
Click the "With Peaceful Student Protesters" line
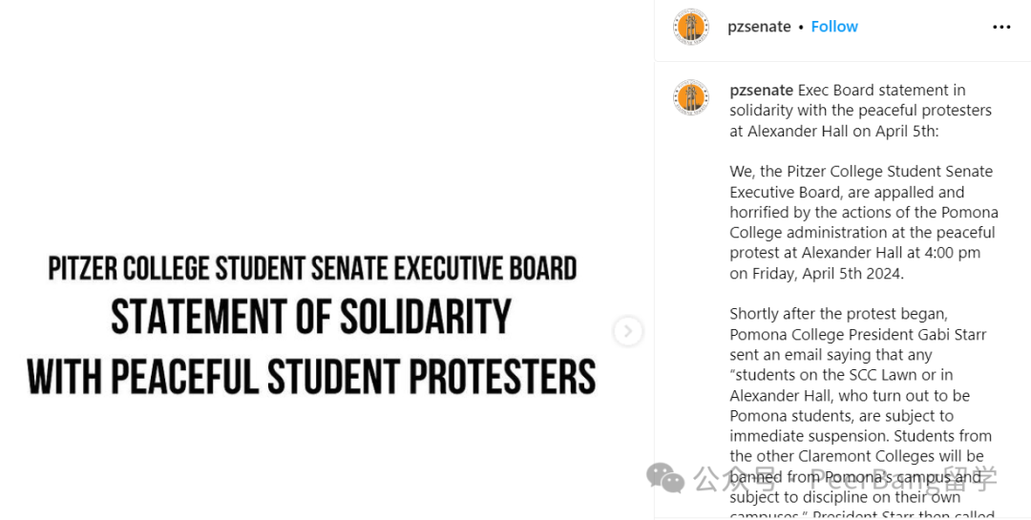click(311, 376)
